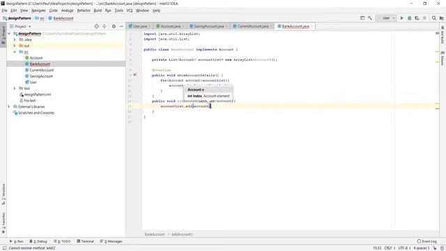Image resolution: width=446 pixels, height=251 pixels.
Task: Click the inspections eye icon at editor top-right
Action: click(x=437, y=33)
